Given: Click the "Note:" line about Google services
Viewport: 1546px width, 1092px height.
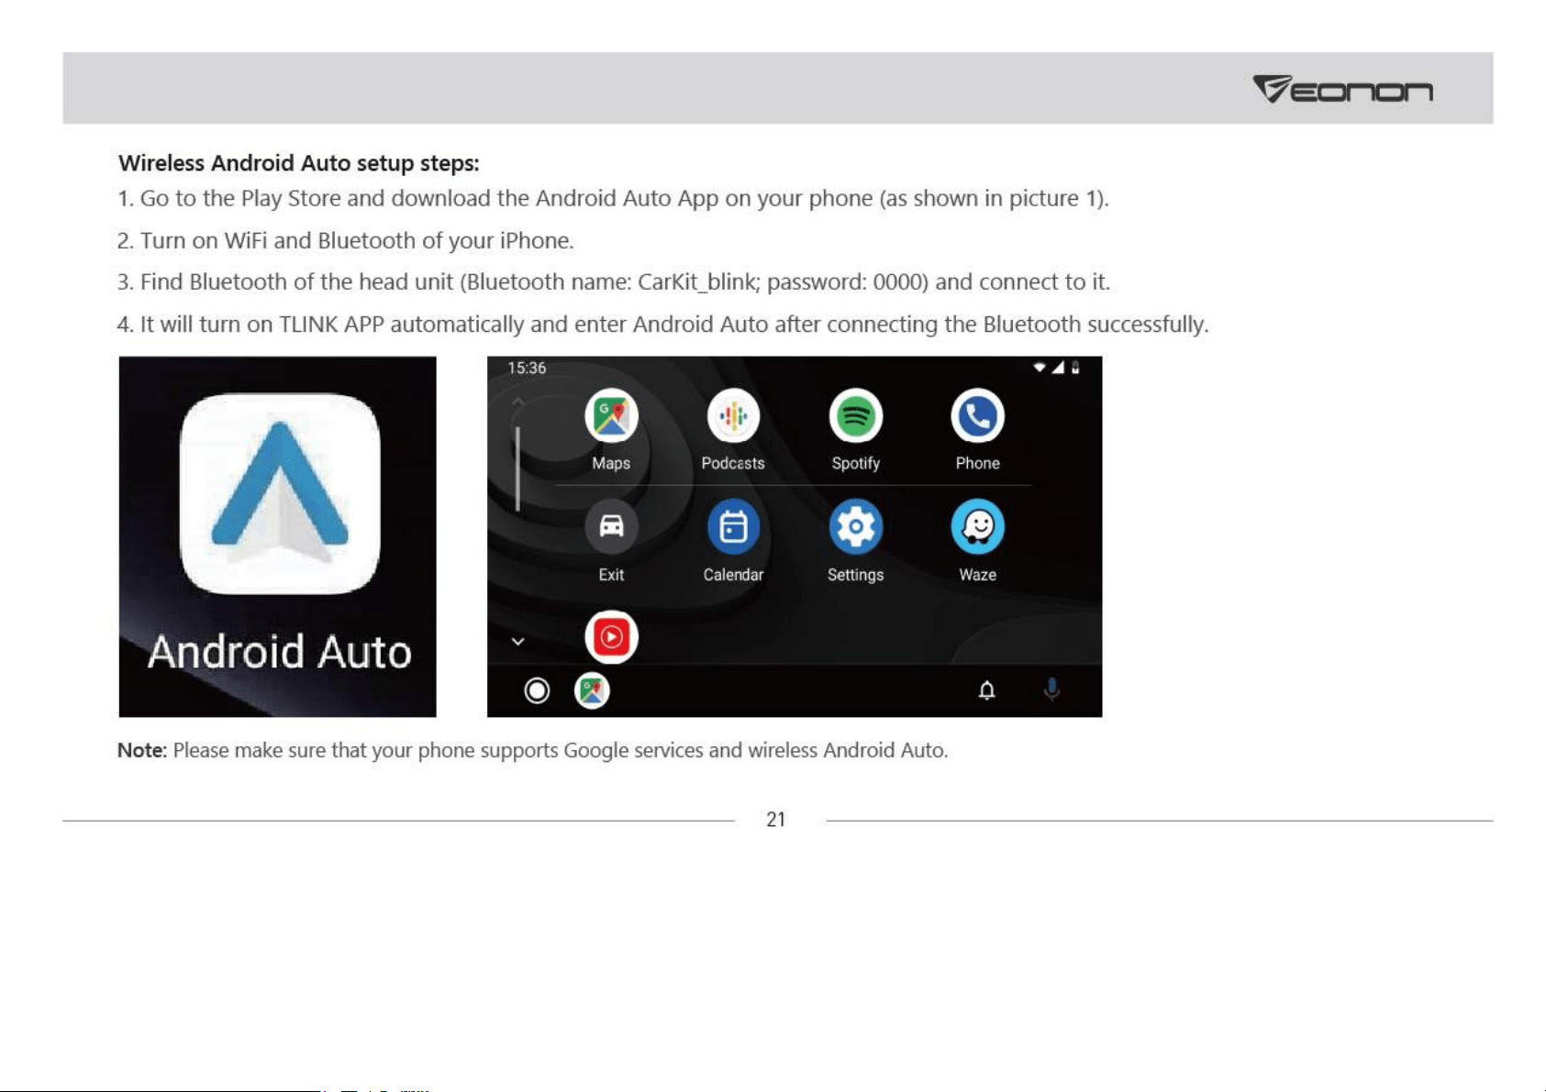Looking at the screenshot, I should 533,750.
